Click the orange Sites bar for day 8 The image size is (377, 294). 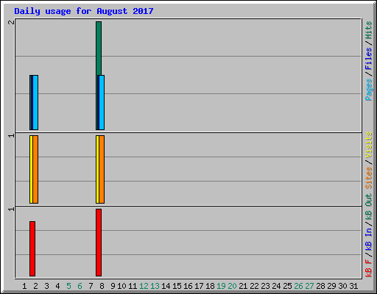pyautogui.click(x=102, y=169)
